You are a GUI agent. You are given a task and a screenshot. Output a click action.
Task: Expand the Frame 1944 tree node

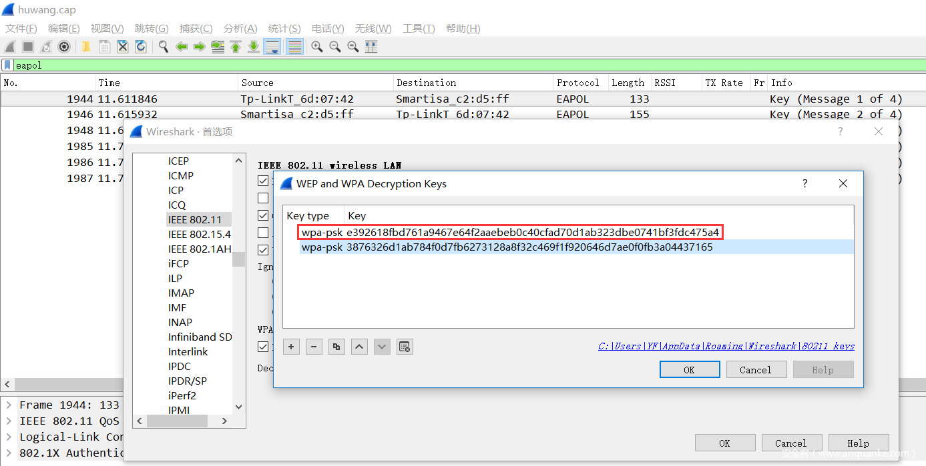[9, 405]
